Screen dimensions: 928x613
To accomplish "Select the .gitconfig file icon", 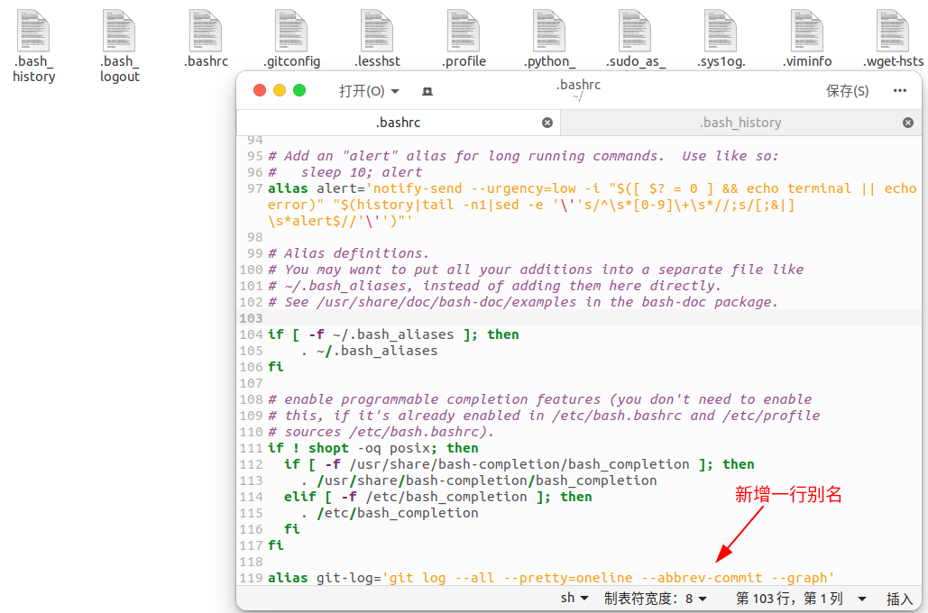I will click(x=291, y=31).
